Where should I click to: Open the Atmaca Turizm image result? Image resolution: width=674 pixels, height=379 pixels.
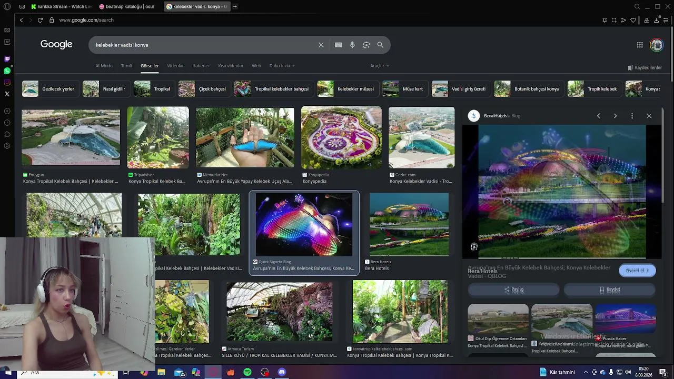click(x=279, y=312)
